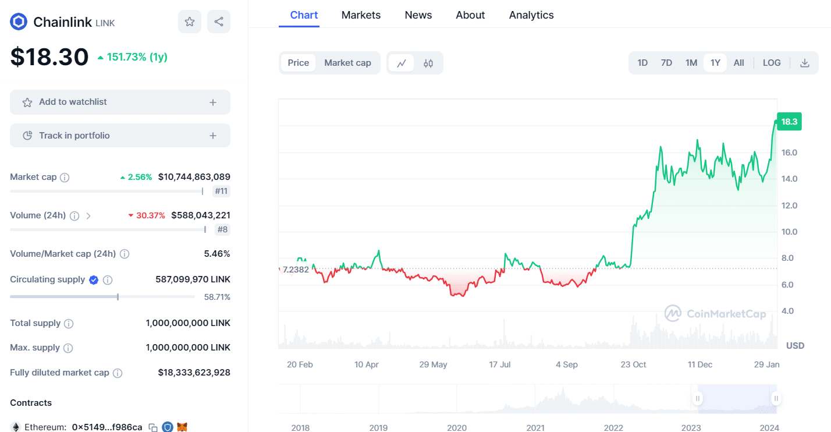The width and height of the screenshot is (831, 432).
Task: Open contract in MetaMask via fox icon
Action: [x=181, y=427]
